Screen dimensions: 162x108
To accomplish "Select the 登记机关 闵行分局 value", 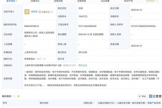I will pos(83,52).
